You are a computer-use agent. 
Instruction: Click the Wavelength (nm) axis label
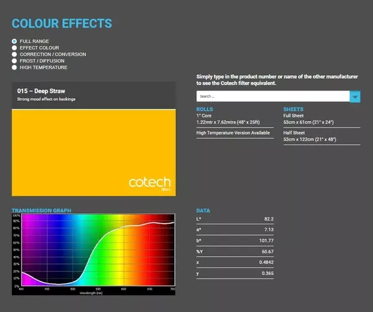click(91, 293)
